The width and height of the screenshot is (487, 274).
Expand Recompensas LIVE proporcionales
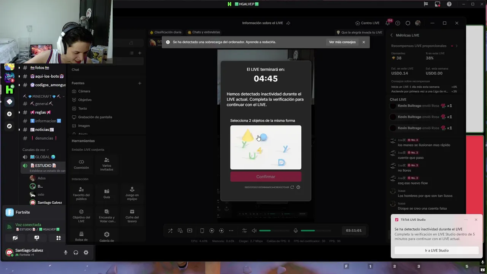pos(457,46)
